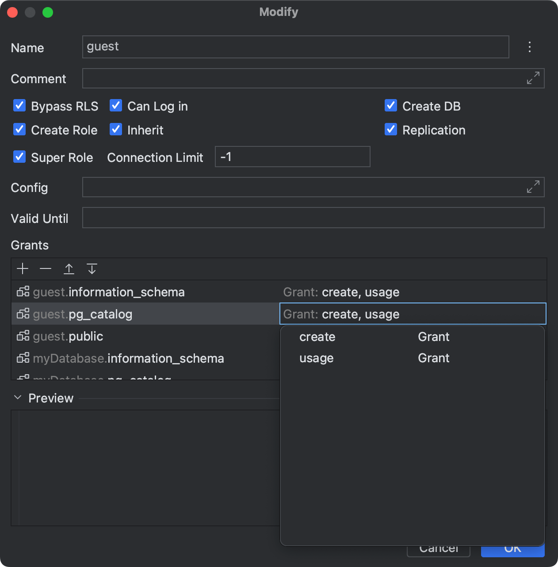Click the schema icon next to myDatabase.information_schema
The width and height of the screenshot is (558, 567).
23,358
